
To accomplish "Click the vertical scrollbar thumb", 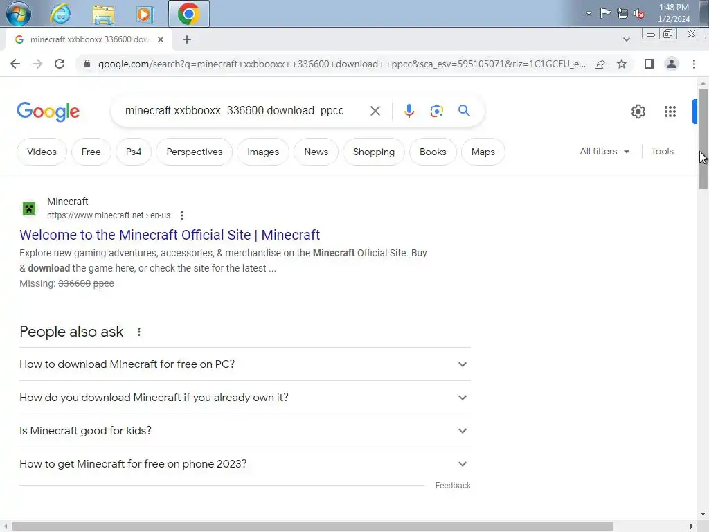I will 703,139.
